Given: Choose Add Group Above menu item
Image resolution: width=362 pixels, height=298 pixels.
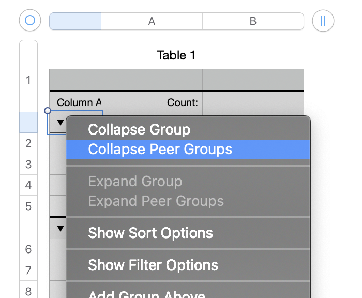Looking at the screenshot, I should (x=147, y=294).
